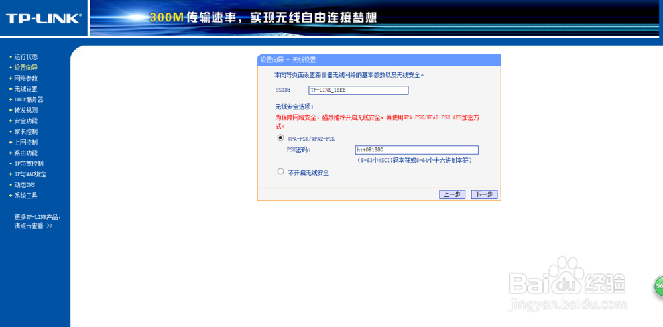This screenshot has height=327, width=663.
Task: Click the 无线安全选项 label
Action: point(294,107)
